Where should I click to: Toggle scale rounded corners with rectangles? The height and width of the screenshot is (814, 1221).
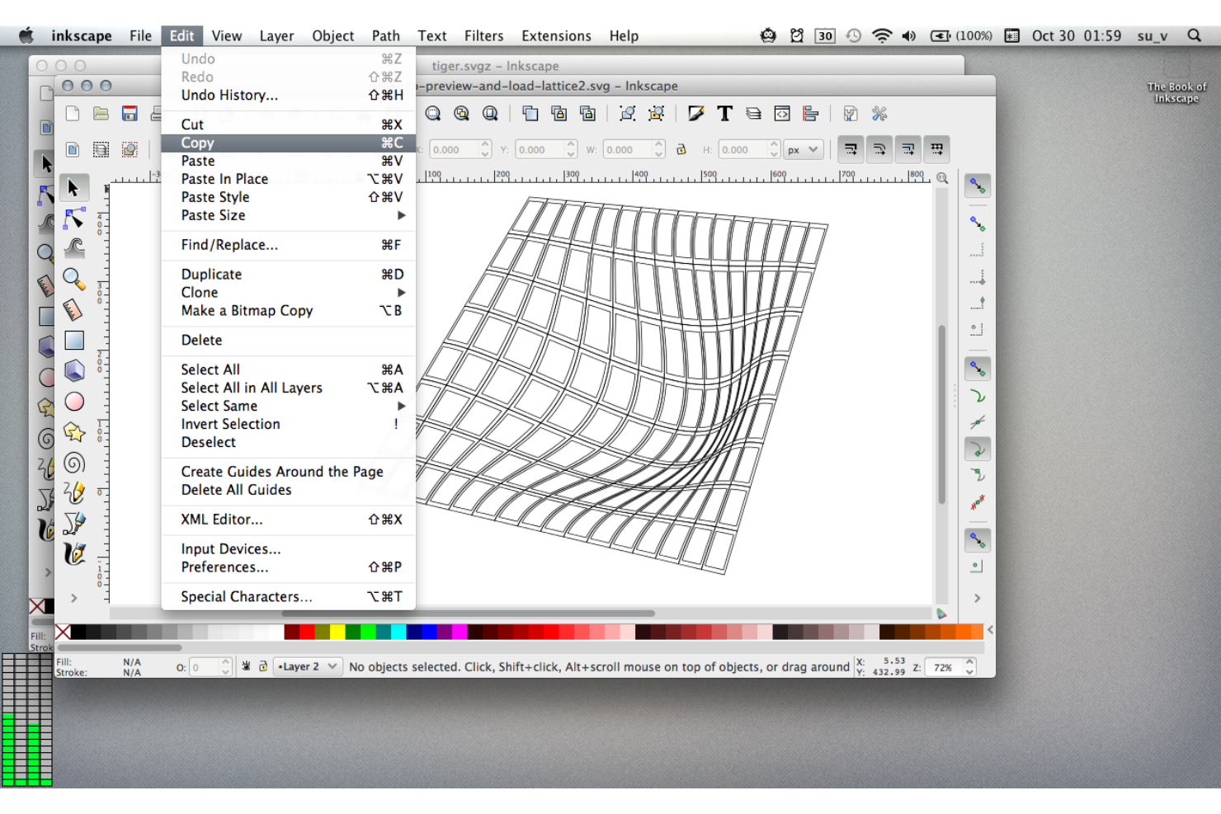pyautogui.click(x=879, y=149)
